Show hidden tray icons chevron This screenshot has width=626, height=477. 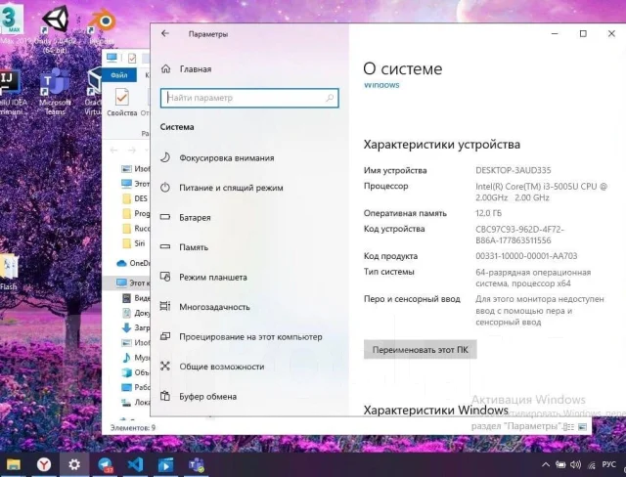point(546,464)
